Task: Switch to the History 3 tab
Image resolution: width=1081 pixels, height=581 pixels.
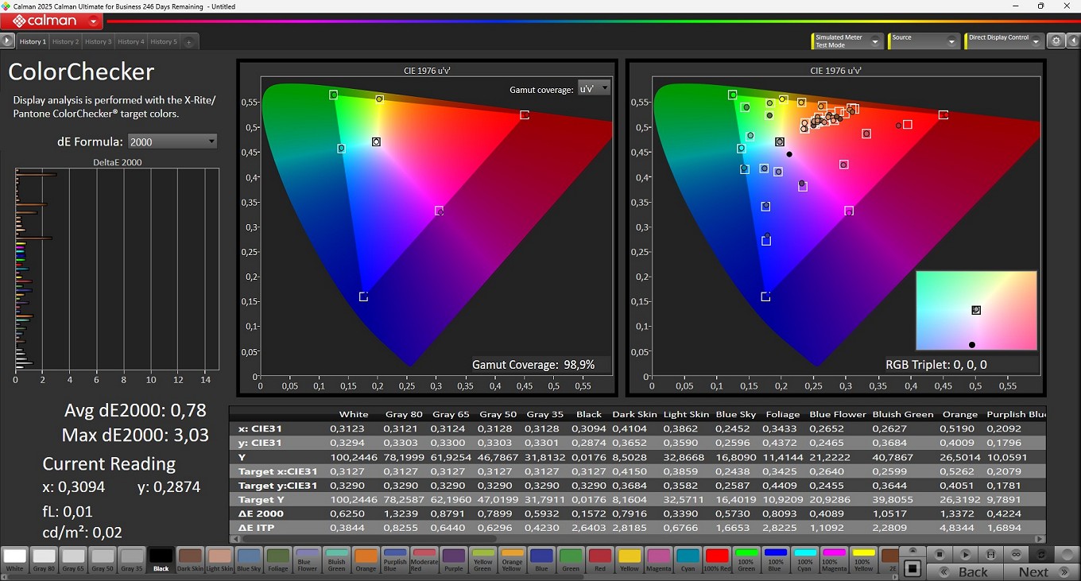Action: (98, 41)
